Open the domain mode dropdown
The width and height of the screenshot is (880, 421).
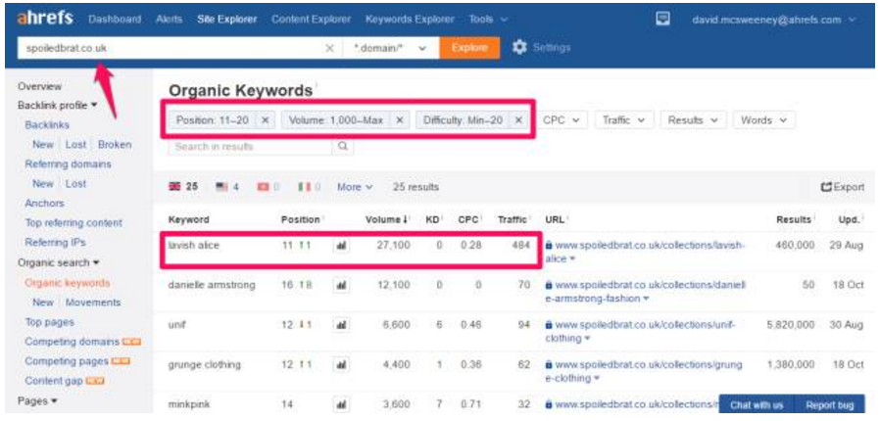click(390, 48)
